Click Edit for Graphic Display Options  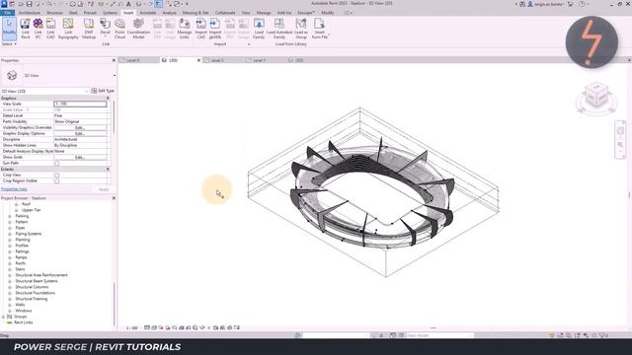pos(80,133)
